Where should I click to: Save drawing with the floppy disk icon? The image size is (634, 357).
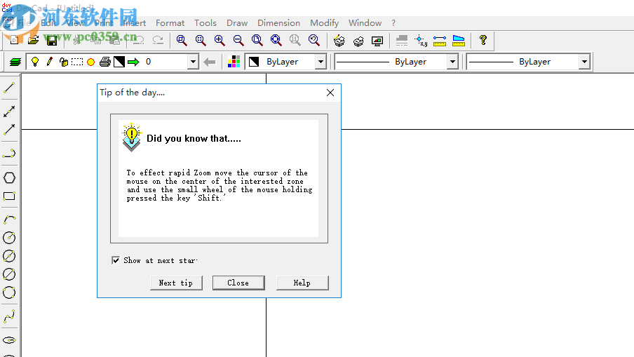[x=52, y=41]
